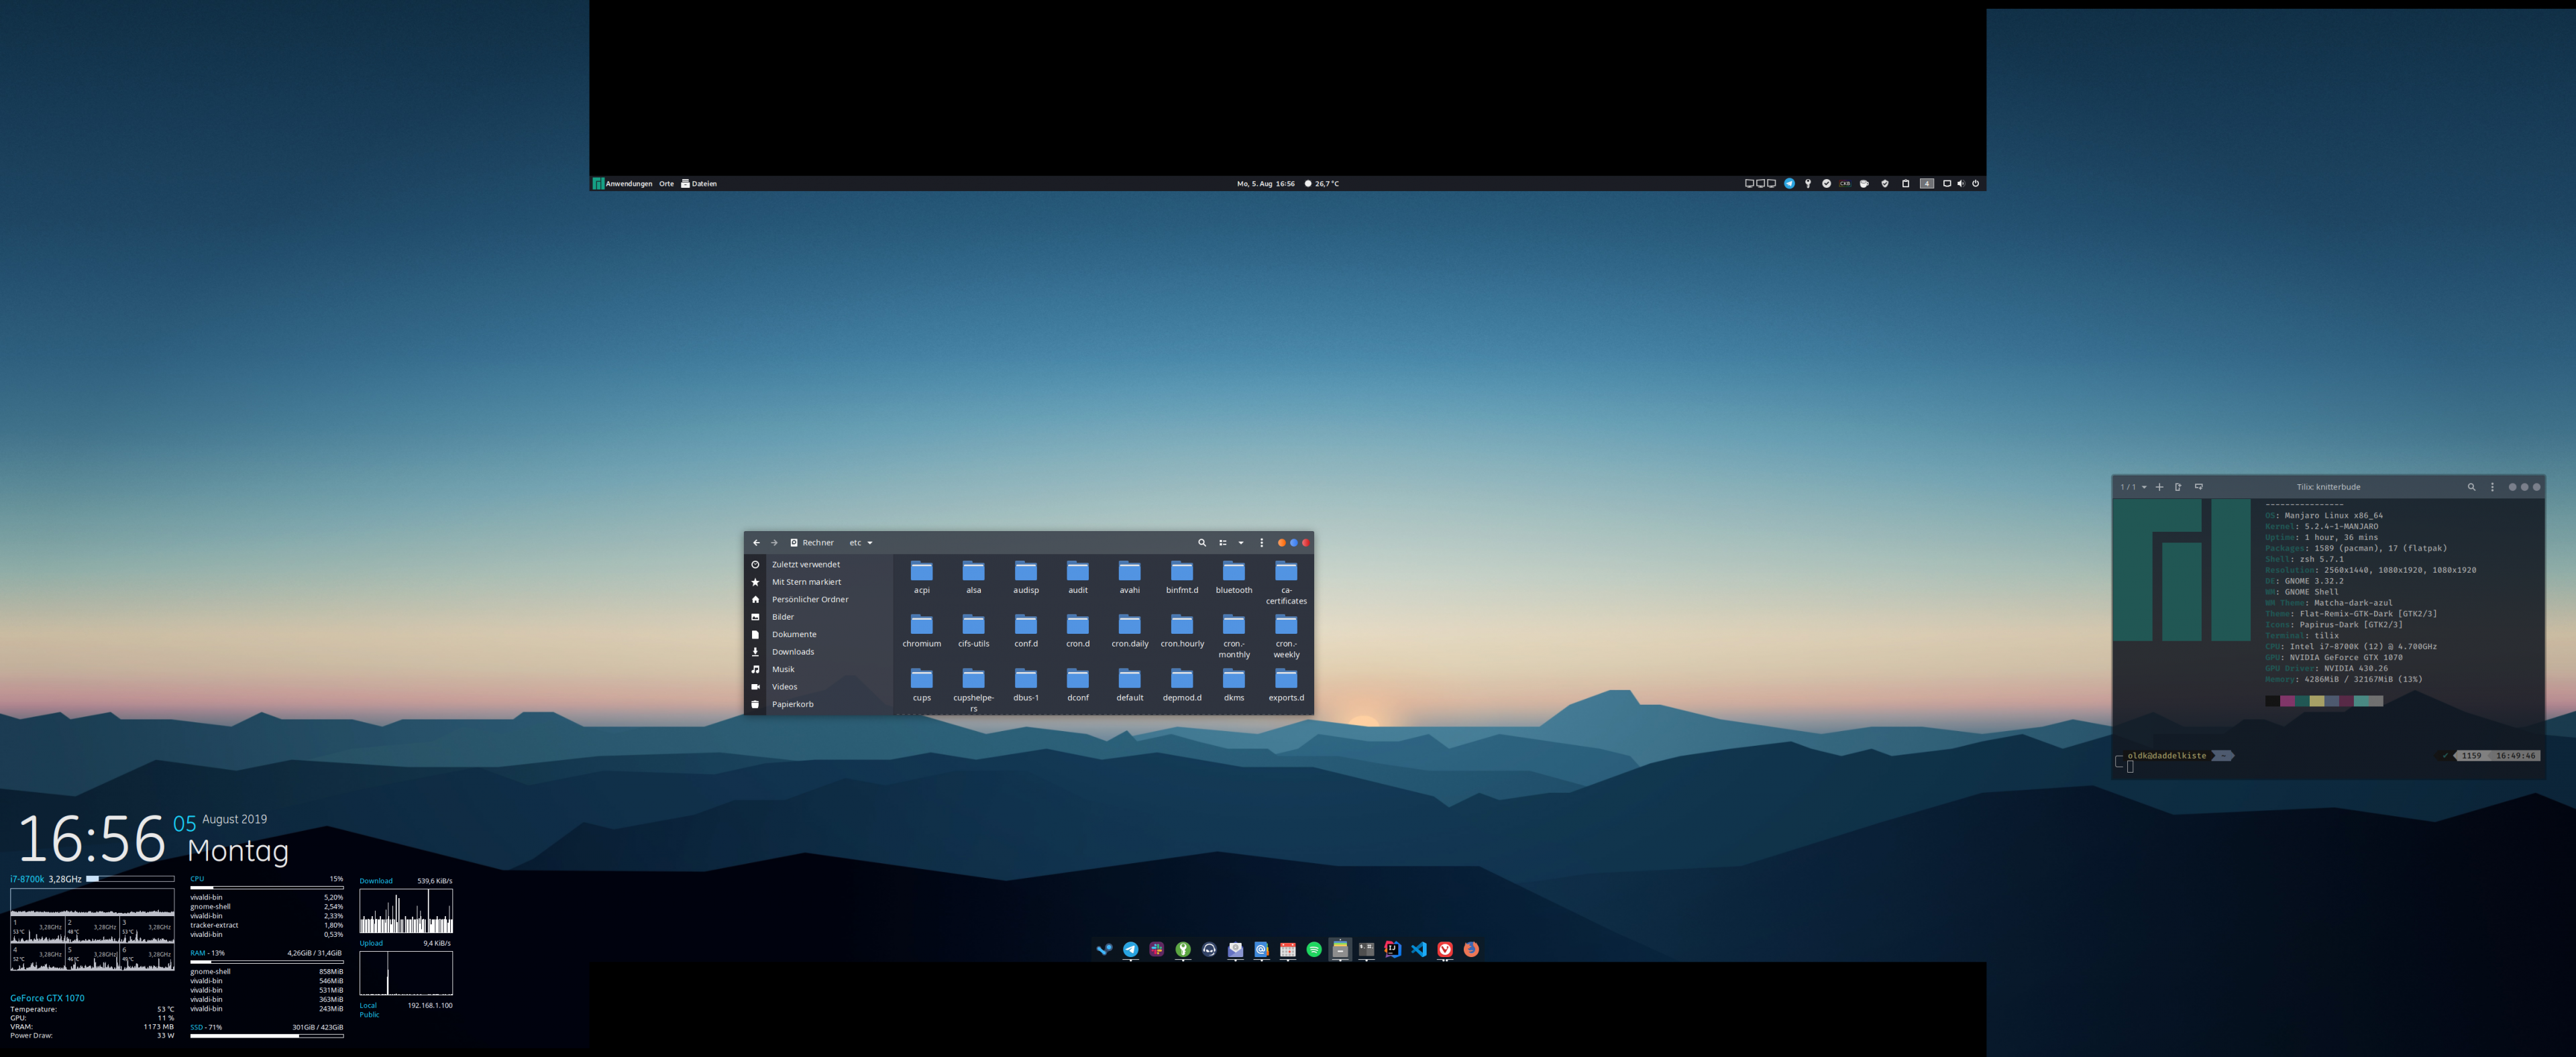The height and width of the screenshot is (1057, 2576).
Task: Open the Anwendungen menu
Action: point(627,184)
